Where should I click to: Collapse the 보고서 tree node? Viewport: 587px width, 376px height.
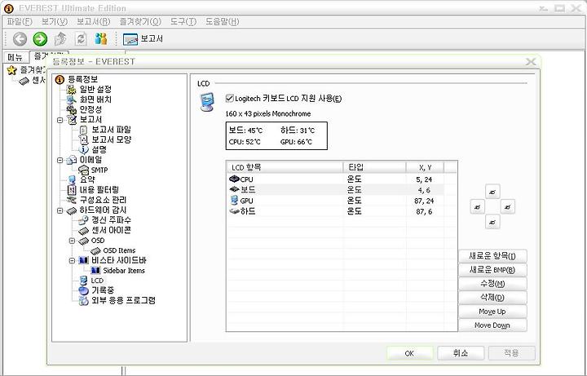[60, 120]
